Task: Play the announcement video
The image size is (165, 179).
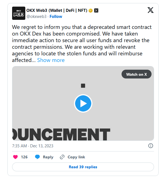Action: [83, 103]
